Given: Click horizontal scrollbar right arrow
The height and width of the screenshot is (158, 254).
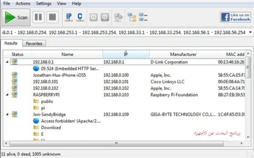Looking at the screenshot, I should (242, 143).
